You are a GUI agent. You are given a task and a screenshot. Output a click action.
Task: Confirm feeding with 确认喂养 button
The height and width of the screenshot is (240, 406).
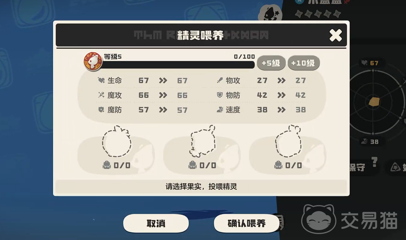[246, 223]
